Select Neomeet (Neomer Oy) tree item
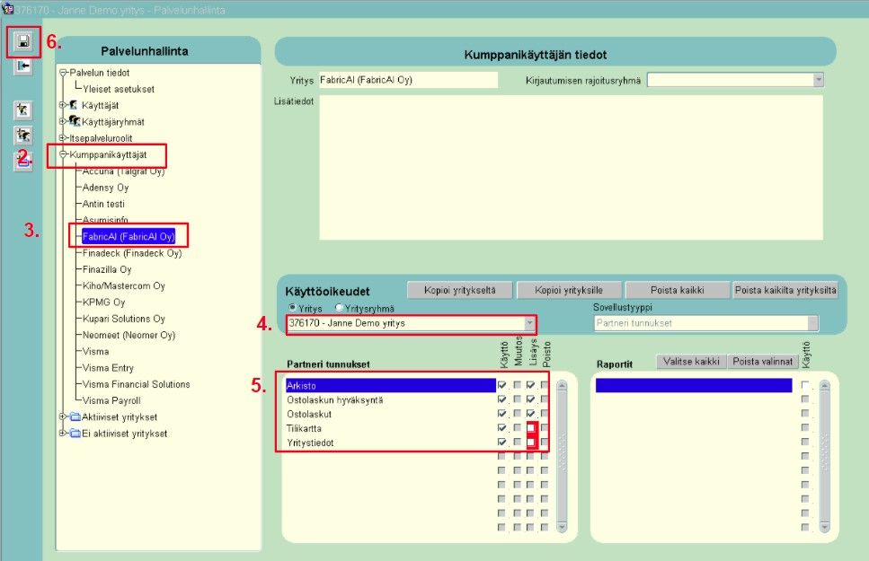Screen dimensions: 869x561 (x=129, y=335)
